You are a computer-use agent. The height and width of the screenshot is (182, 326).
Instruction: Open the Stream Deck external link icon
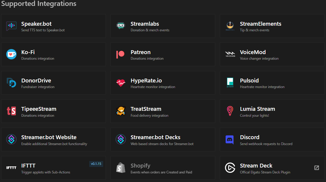tap(317, 168)
